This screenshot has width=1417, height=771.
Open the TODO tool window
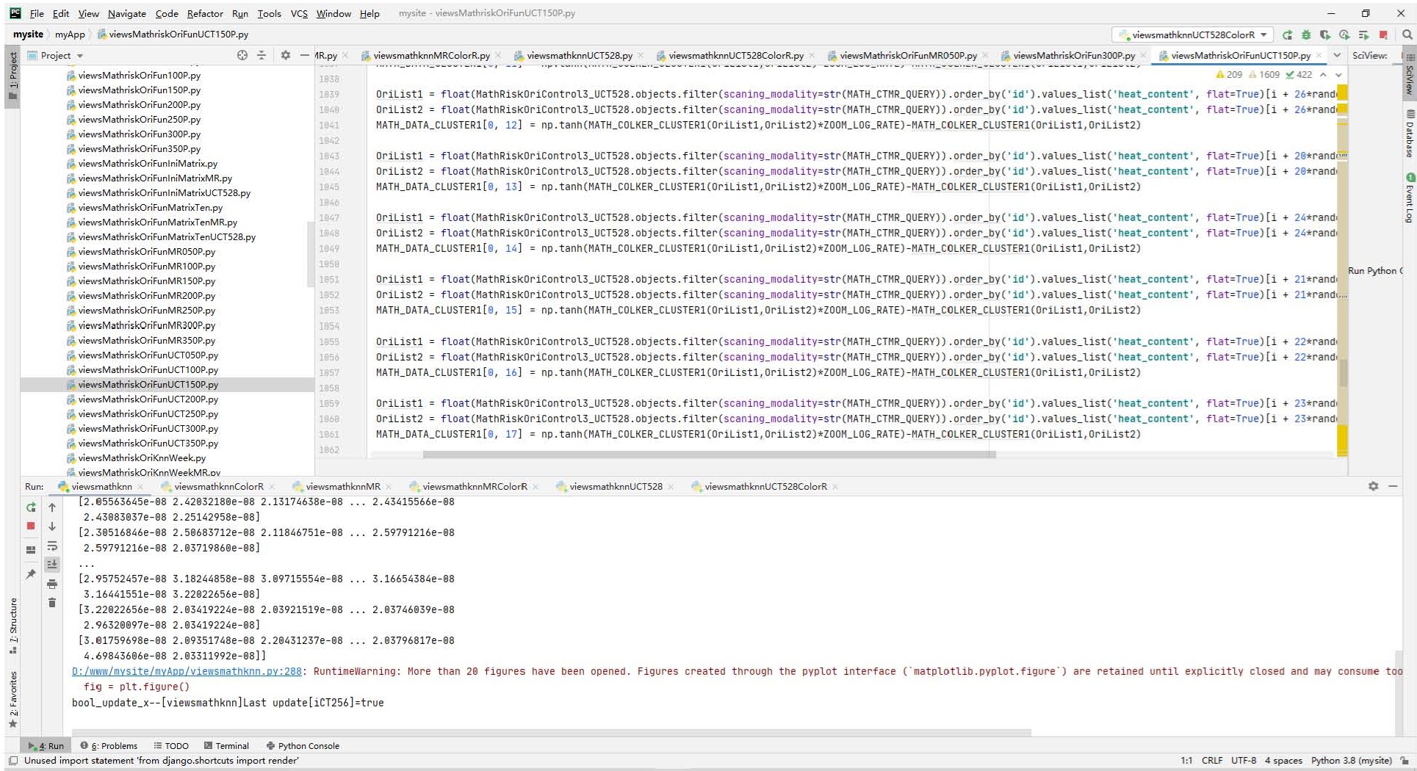point(171,745)
